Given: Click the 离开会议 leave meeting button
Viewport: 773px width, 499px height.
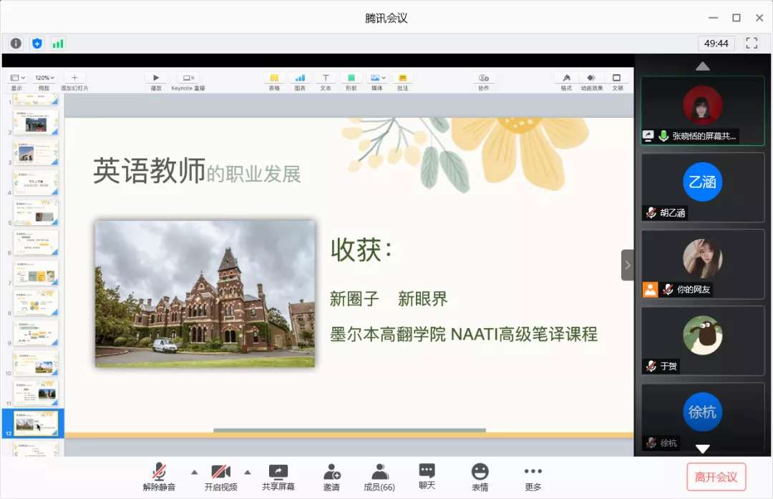Looking at the screenshot, I should tap(716, 477).
